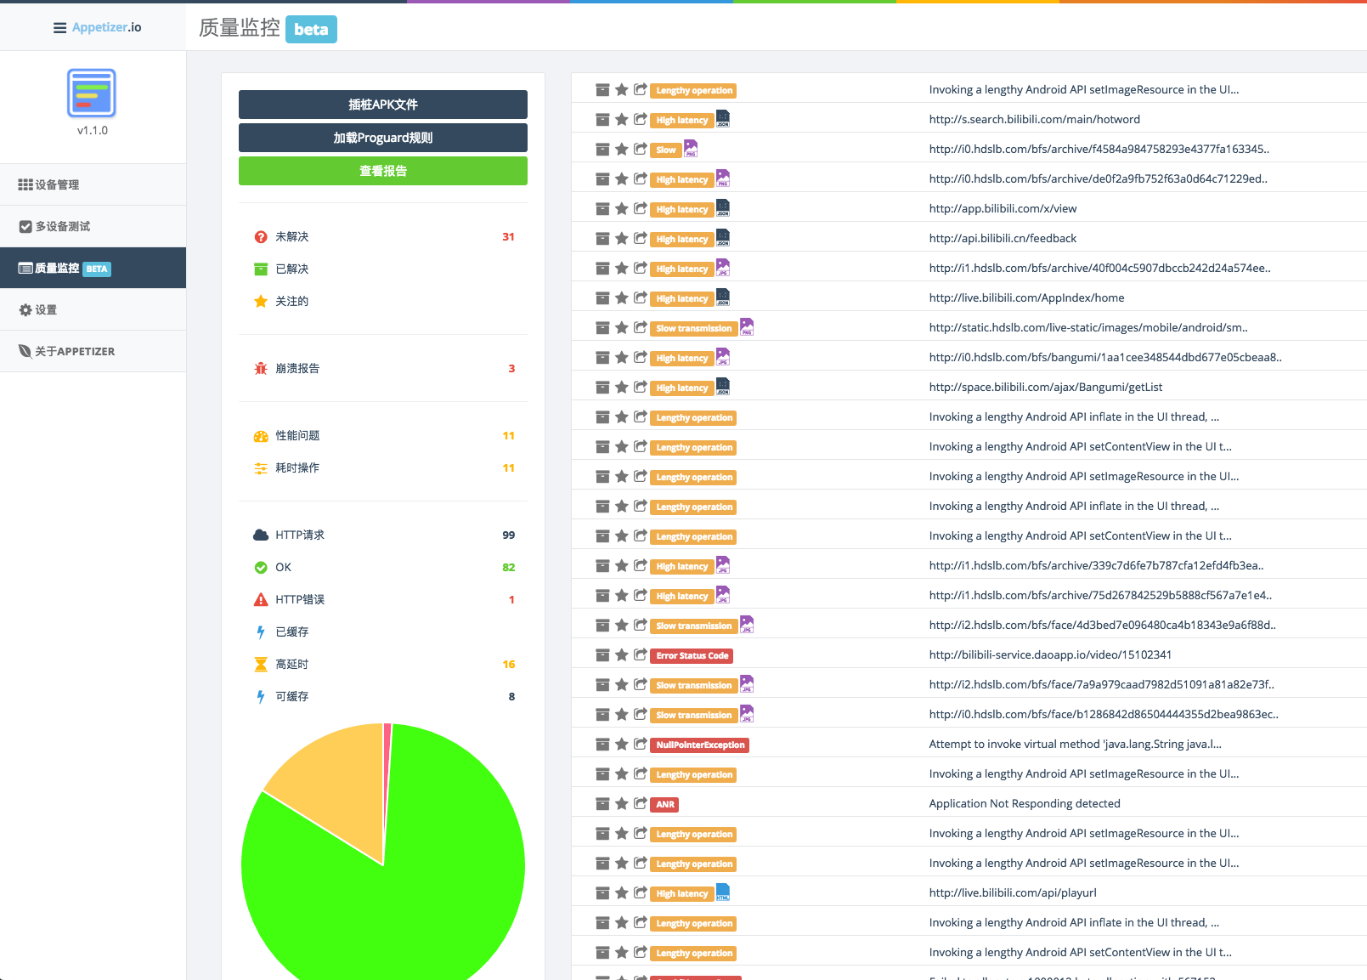Star the s.search.bilibili.com hotword row

pyautogui.click(x=622, y=119)
